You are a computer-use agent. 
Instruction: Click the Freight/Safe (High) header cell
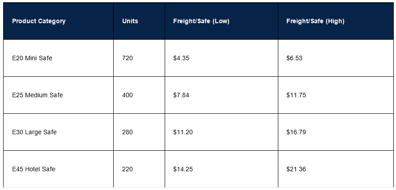336,21
